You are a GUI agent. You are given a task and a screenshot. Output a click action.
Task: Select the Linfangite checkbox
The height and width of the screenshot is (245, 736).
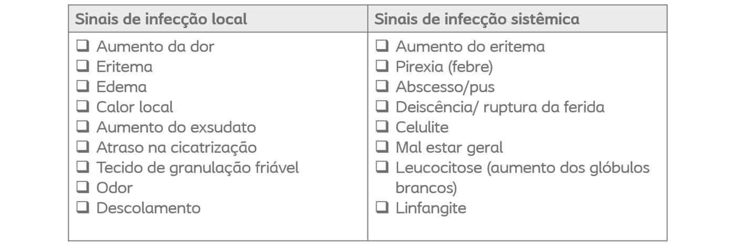382,208
